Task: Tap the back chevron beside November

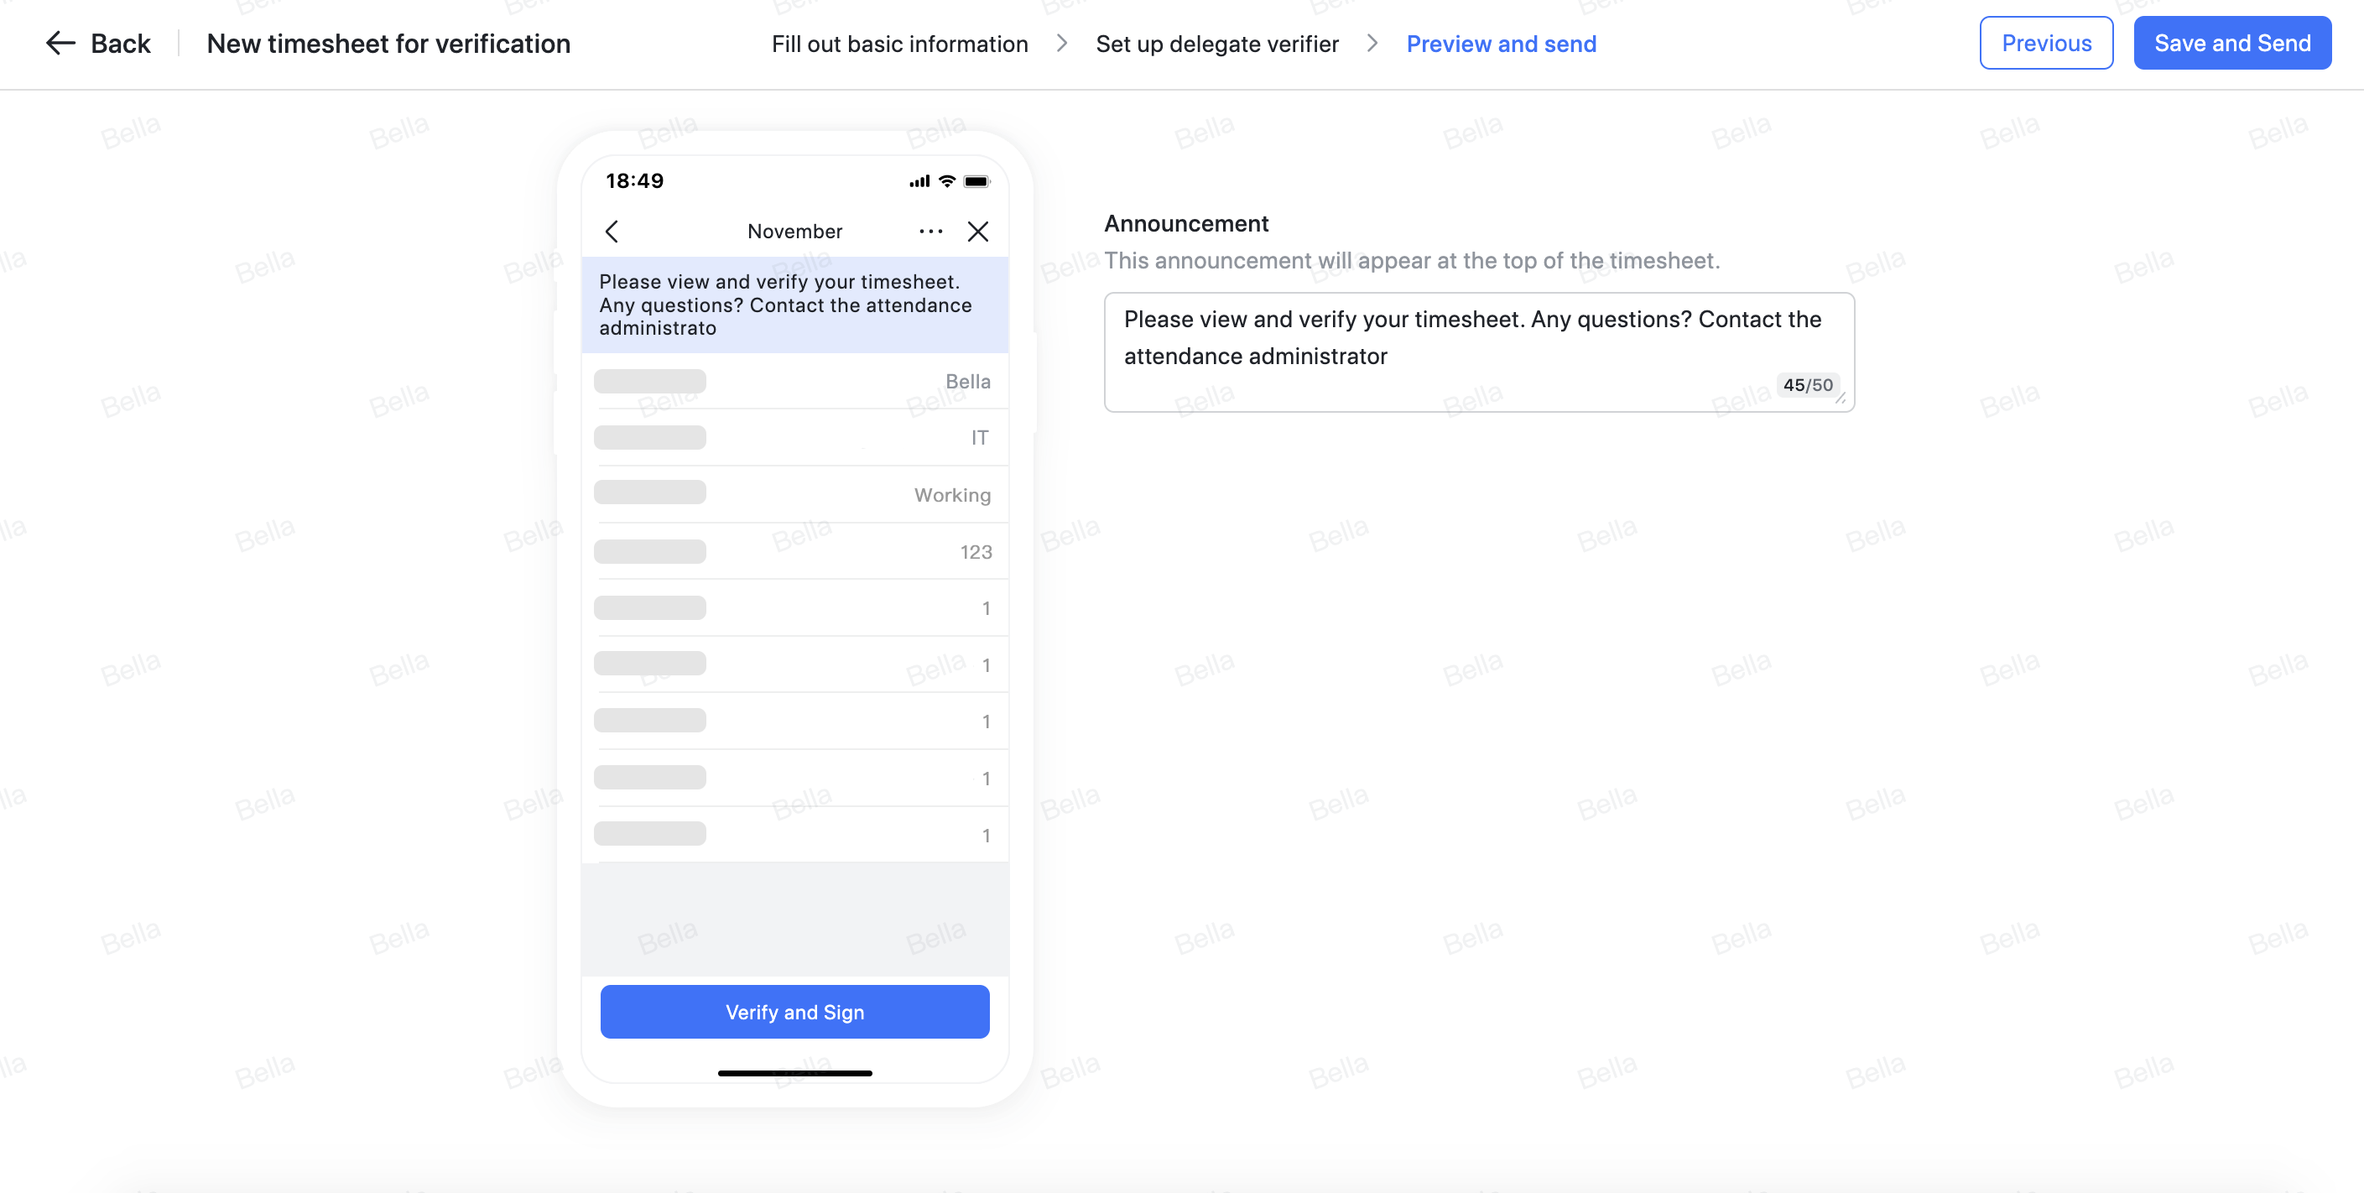Action: tap(612, 232)
